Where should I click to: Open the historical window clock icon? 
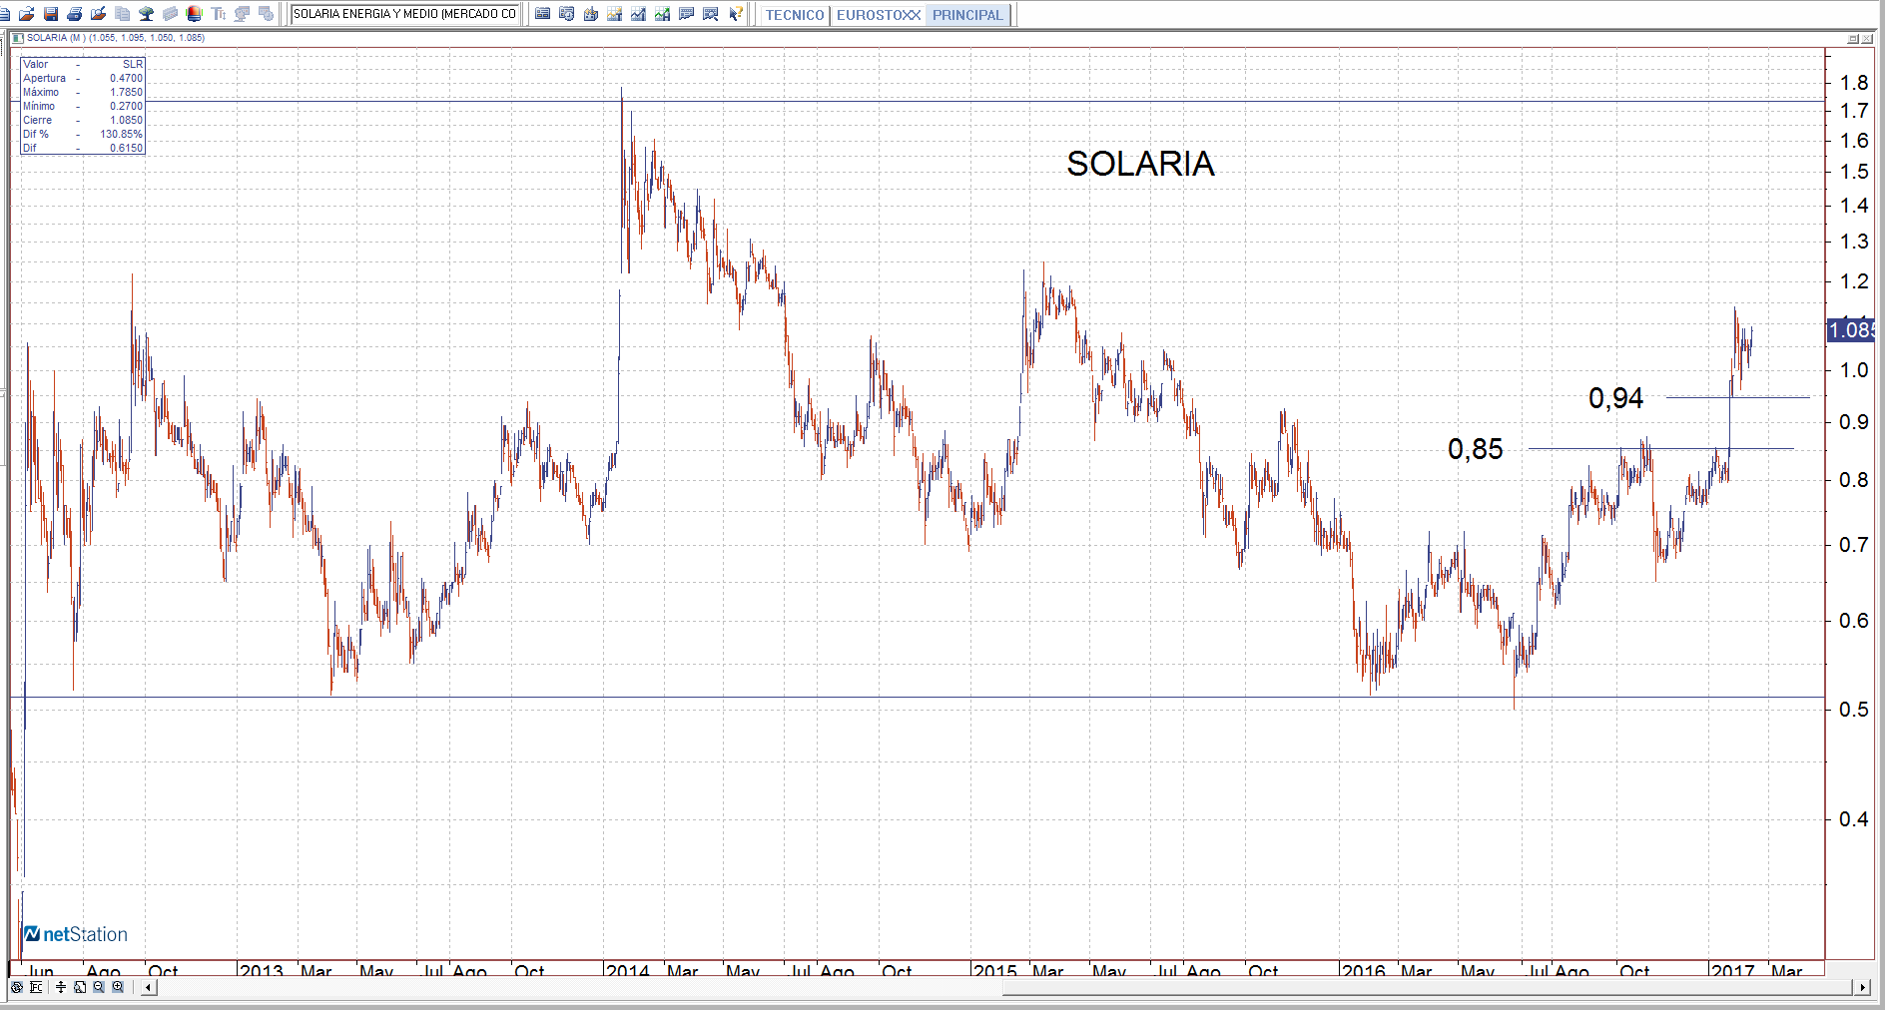coord(567,14)
